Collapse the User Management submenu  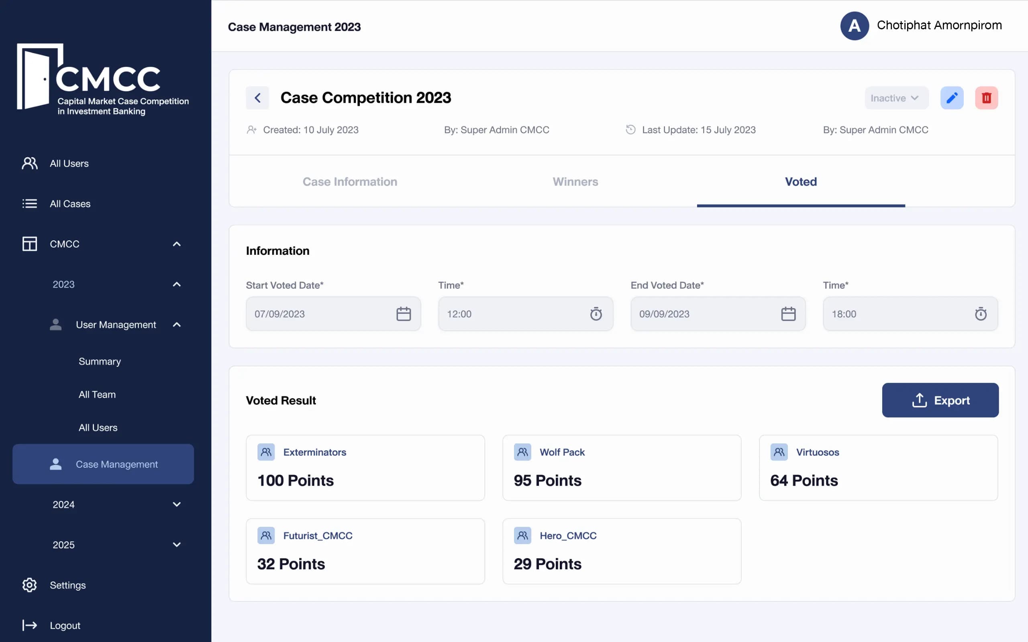point(177,325)
